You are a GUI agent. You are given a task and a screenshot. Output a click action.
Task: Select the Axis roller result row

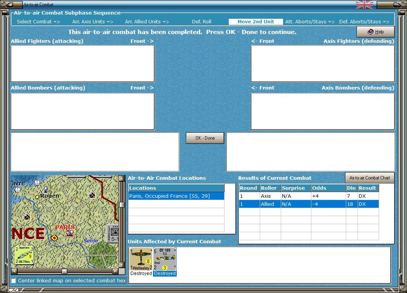pyautogui.click(x=309, y=196)
